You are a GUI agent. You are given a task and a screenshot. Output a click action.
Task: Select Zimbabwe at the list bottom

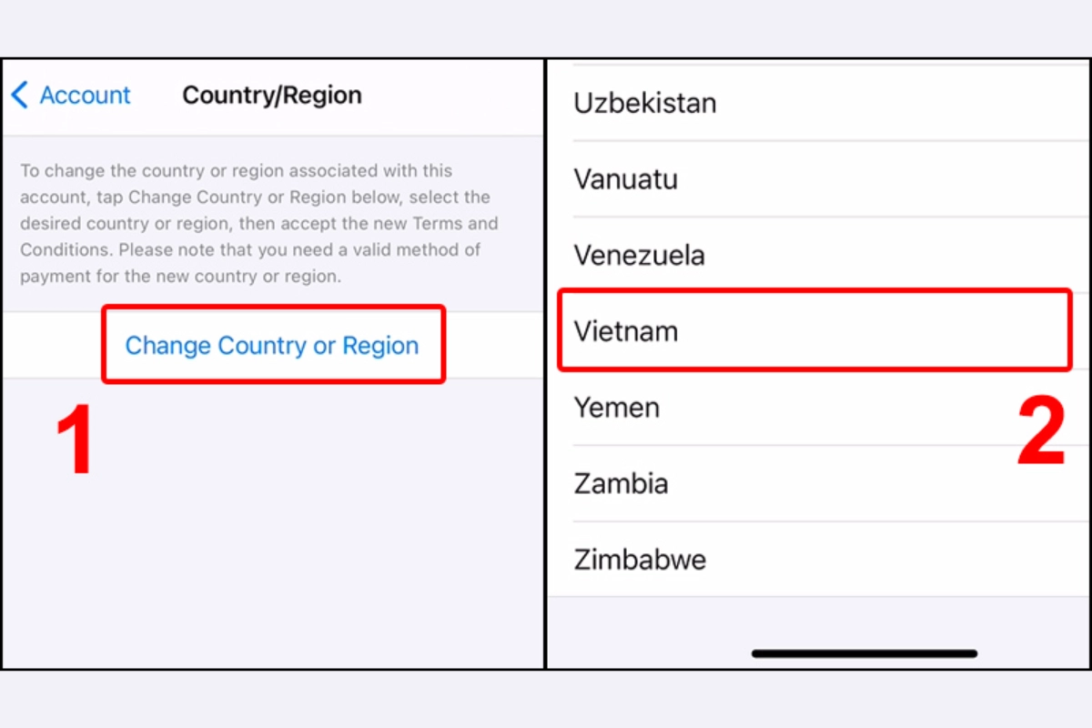click(640, 559)
